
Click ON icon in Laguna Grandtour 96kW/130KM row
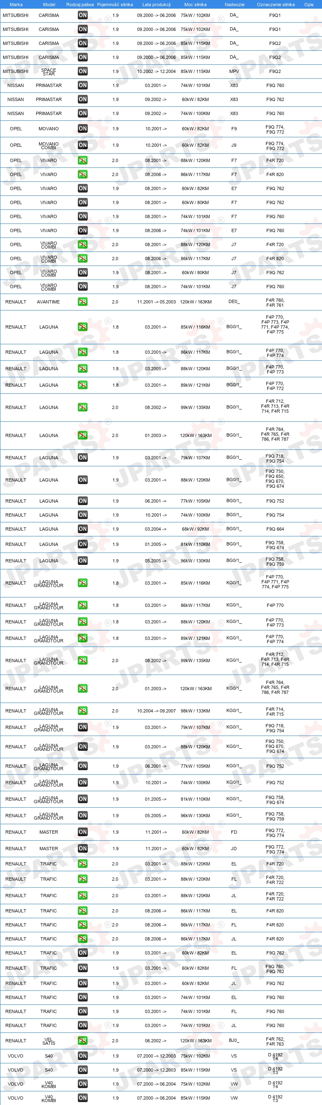[x=83, y=816]
